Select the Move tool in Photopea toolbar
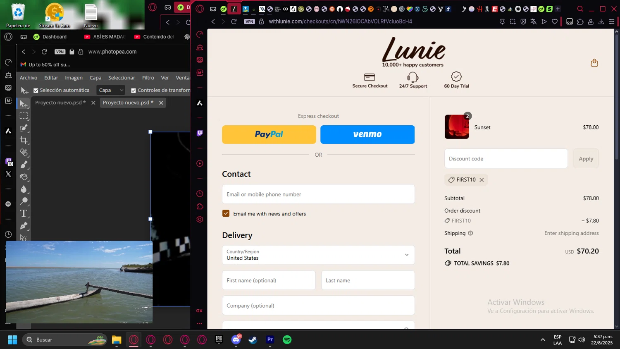Image resolution: width=620 pixels, height=349 pixels. coord(24,104)
